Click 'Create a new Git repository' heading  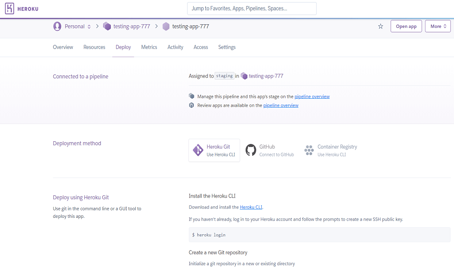[x=218, y=252]
